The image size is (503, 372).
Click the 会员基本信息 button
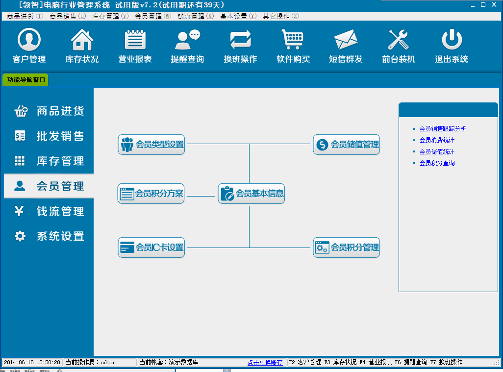(x=251, y=194)
